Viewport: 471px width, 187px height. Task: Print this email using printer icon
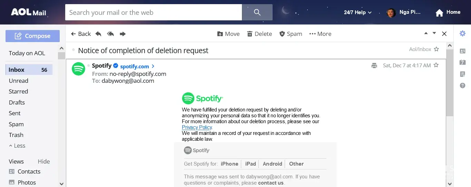374,66
